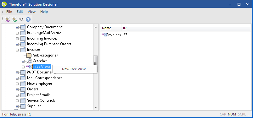Expand the Incoming Invoices node
Screen dimensions: 253x118
[17, 39]
